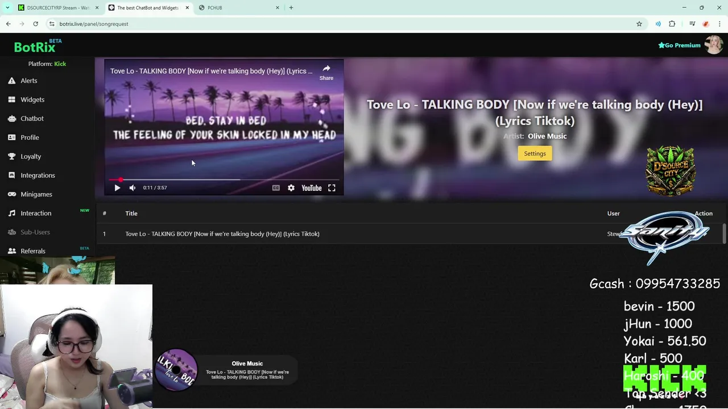Open the Interaction music note icon

11,213
